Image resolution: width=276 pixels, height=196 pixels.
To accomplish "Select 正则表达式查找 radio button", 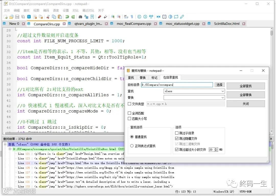I will (132, 146).
